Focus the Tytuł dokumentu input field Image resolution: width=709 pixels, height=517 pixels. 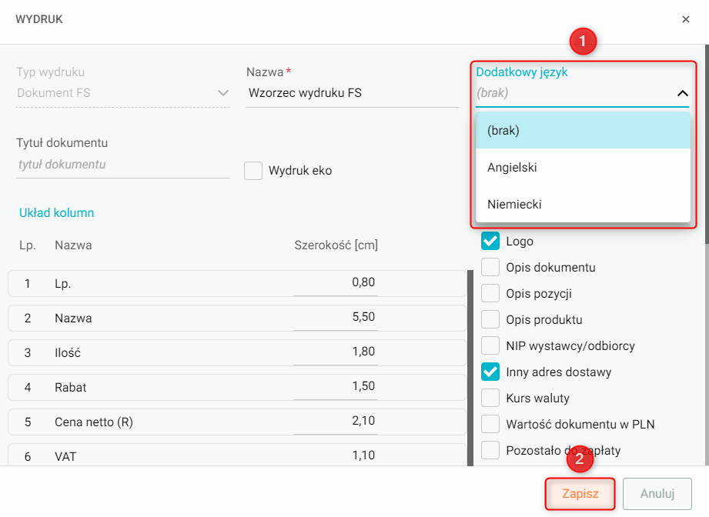pos(122,165)
